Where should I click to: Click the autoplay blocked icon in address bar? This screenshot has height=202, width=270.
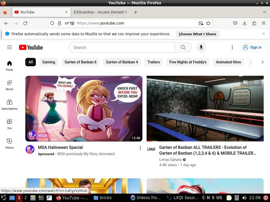(x=72, y=23)
